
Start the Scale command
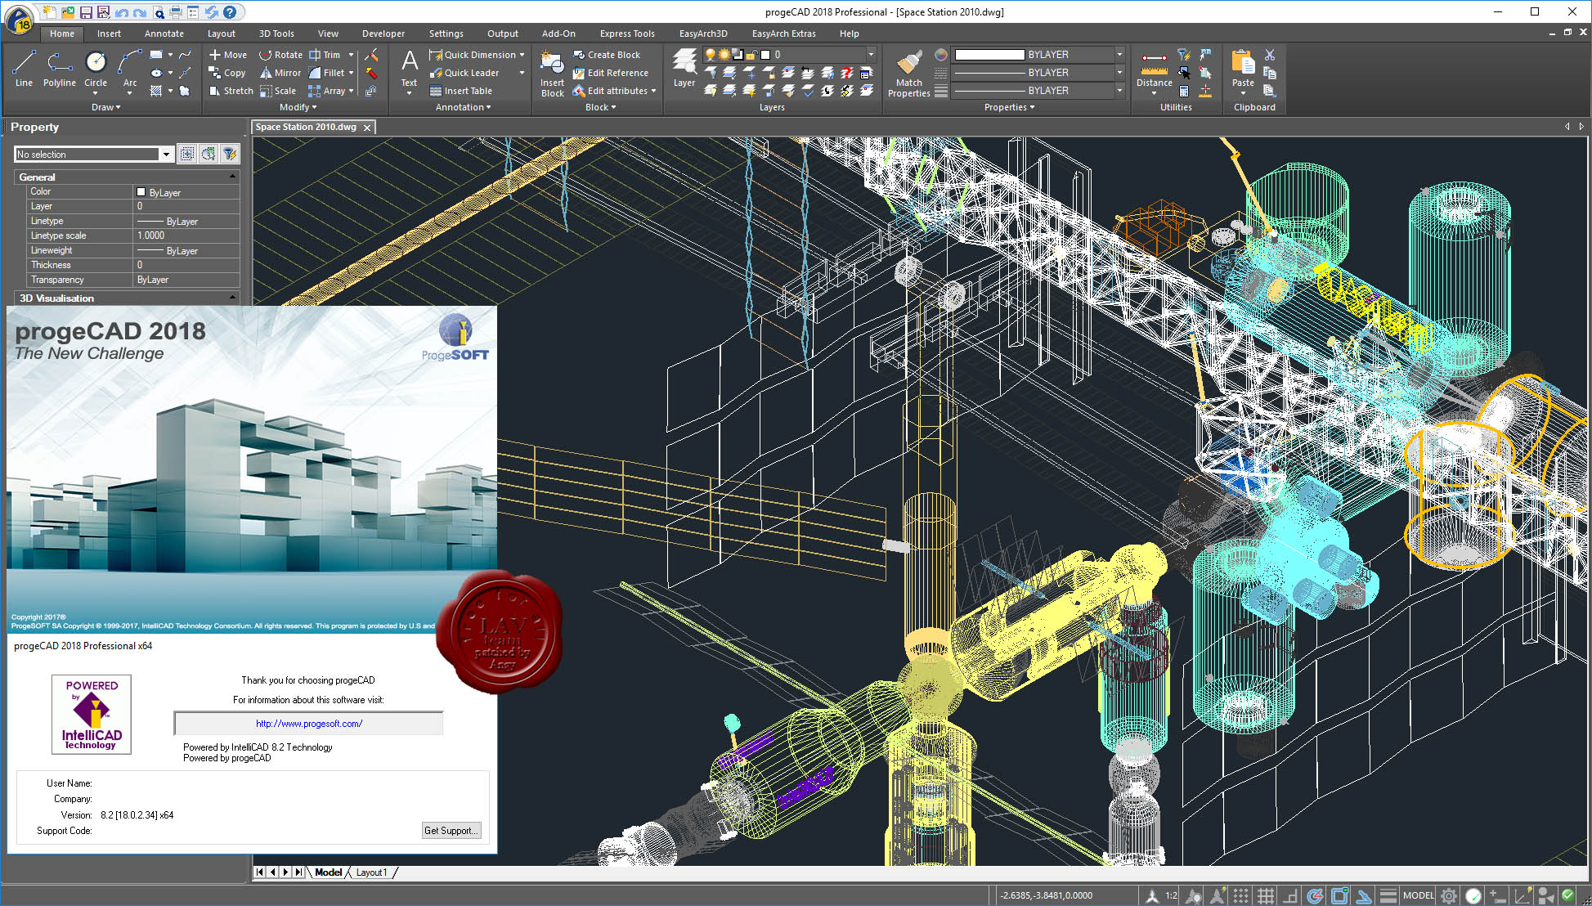point(277,91)
